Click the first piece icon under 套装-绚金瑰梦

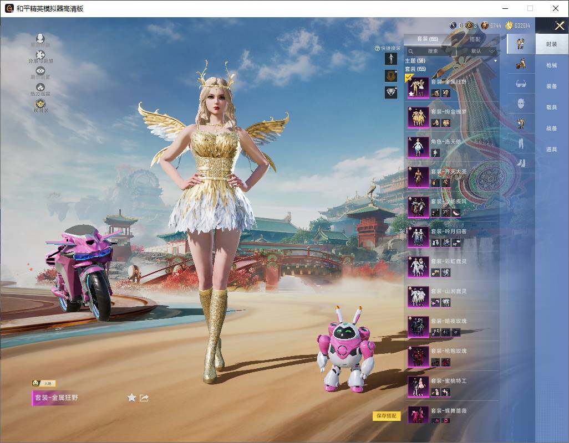(x=435, y=123)
